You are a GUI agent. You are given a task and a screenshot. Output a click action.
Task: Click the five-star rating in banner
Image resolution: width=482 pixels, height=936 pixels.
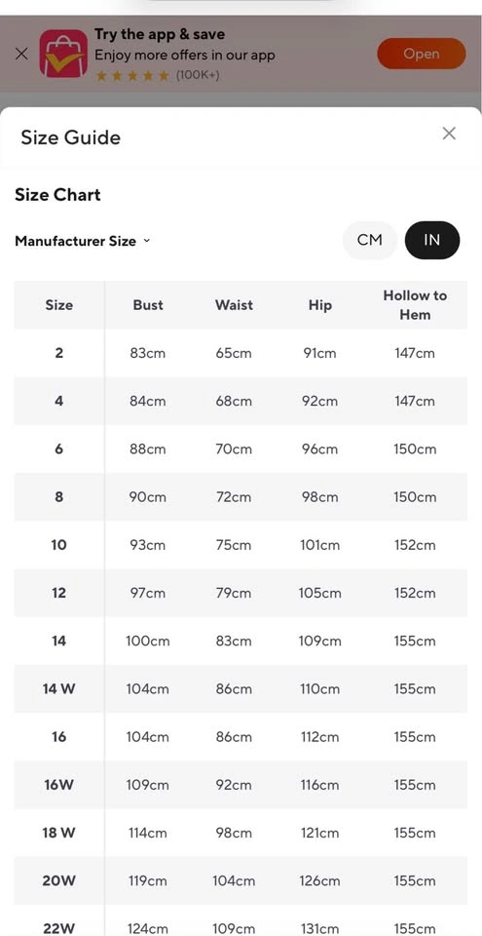[x=132, y=76]
